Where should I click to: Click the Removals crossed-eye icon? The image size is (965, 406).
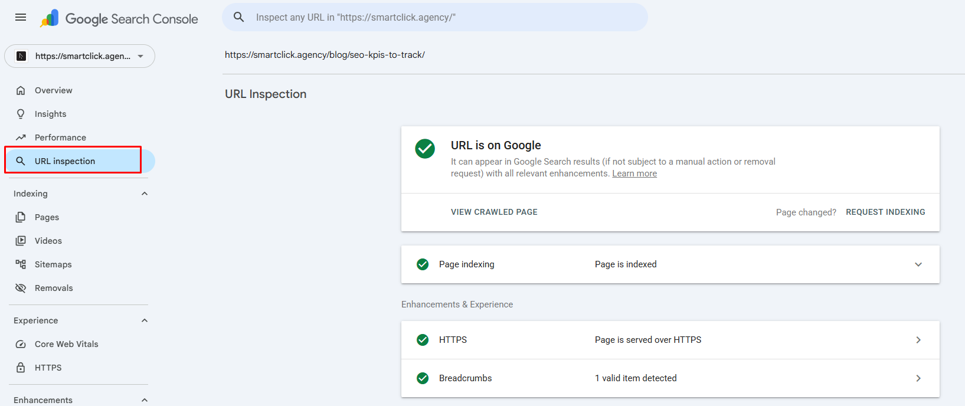click(x=21, y=288)
